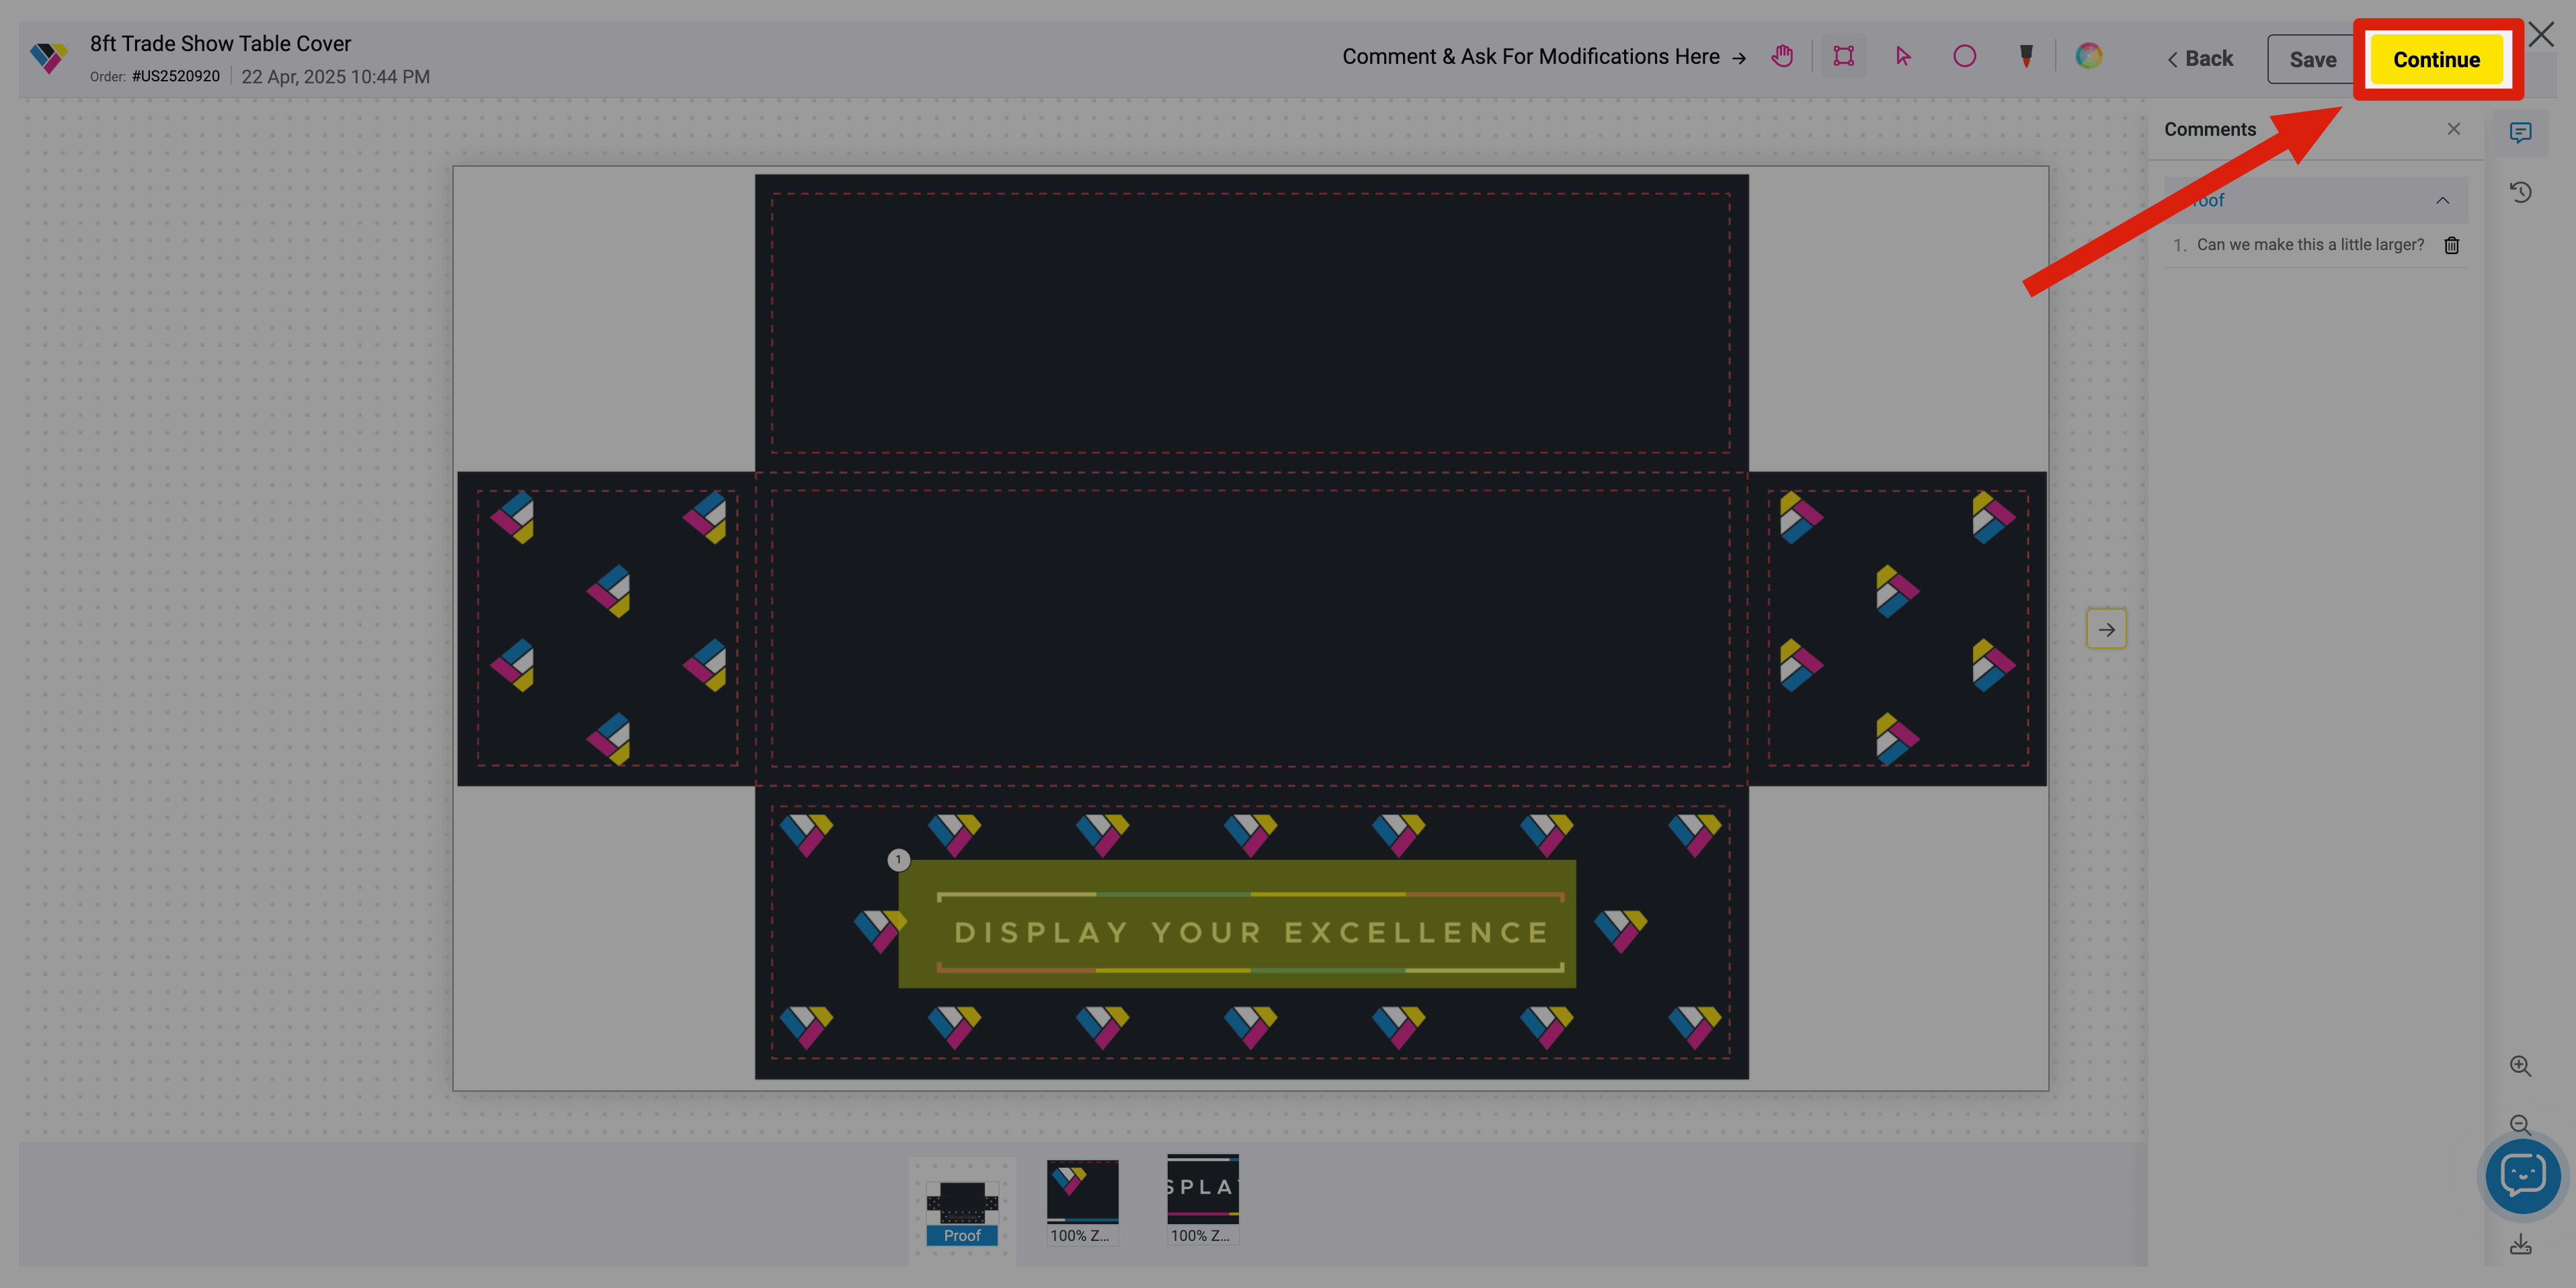
Task: Go to next proof page arrow
Action: click(x=2106, y=629)
